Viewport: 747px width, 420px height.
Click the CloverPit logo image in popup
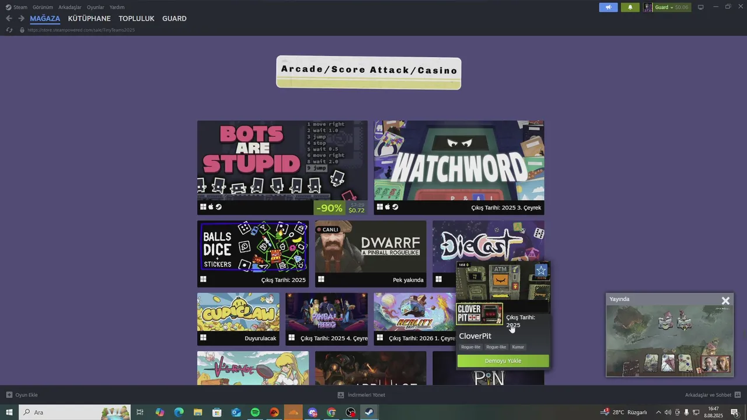tap(479, 314)
